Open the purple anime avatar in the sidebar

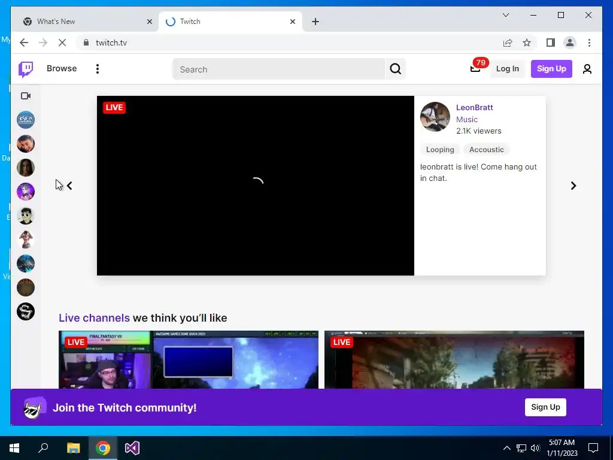[x=26, y=192]
